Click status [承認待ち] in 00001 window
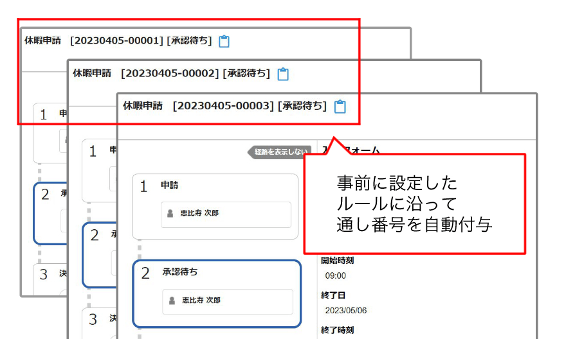 click(189, 40)
